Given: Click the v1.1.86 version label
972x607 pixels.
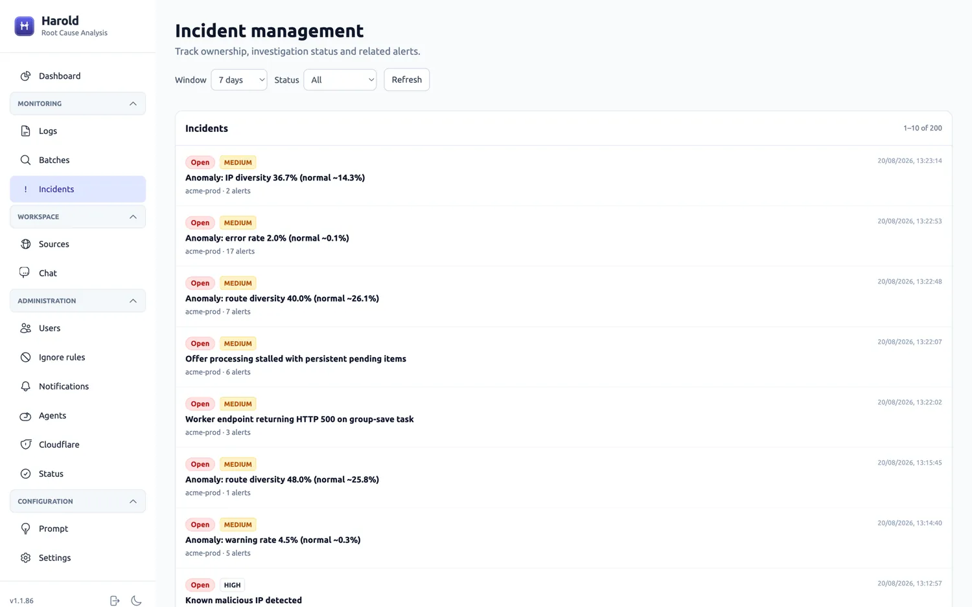Looking at the screenshot, I should [x=21, y=601].
